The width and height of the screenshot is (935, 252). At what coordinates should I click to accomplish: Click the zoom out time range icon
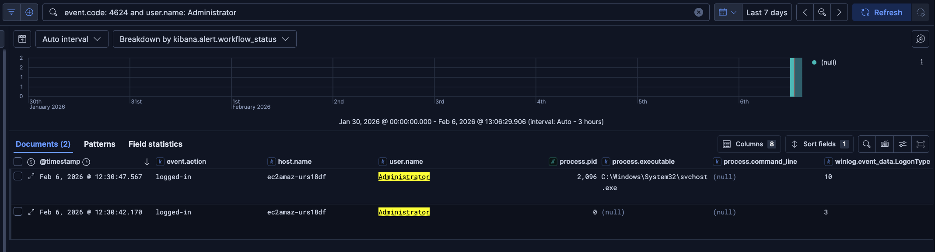point(822,12)
